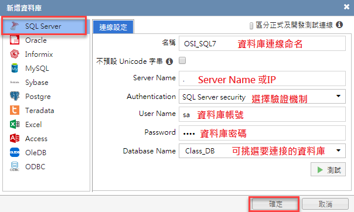Focus the Server Name input field
This screenshot has height=212, width=354.
pos(262,78)
